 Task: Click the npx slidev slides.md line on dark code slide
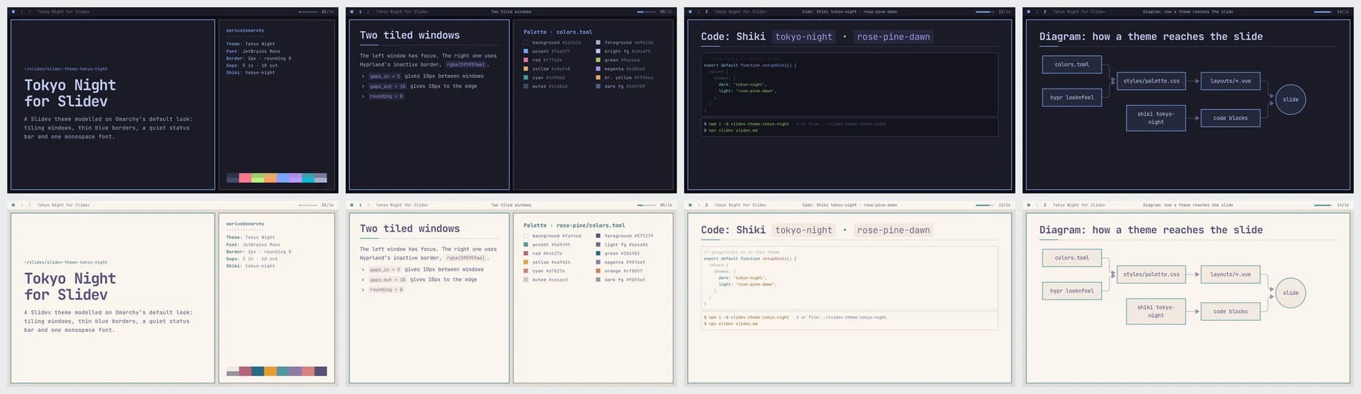(730, 130)
